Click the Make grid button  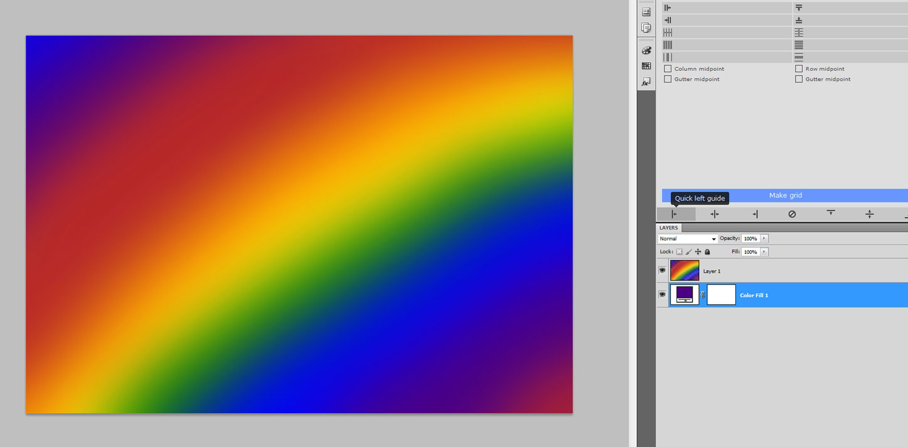[786, 195]
